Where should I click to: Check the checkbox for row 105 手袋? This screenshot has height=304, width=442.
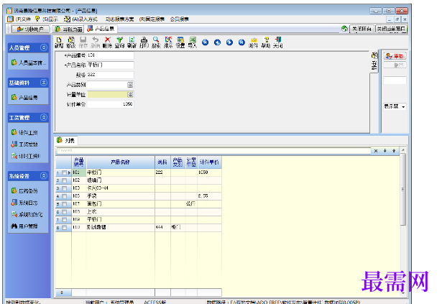65,196
